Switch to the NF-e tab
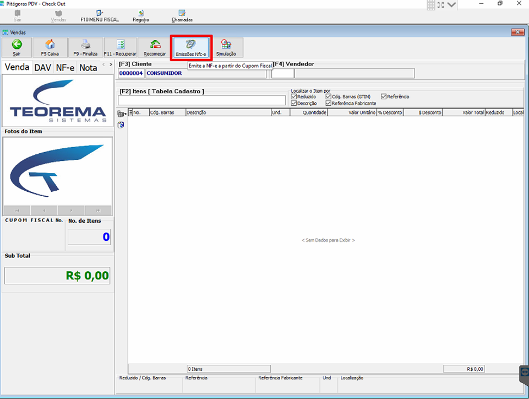The image size is (529, 399). pyautogui.click(x=65, y=68)
